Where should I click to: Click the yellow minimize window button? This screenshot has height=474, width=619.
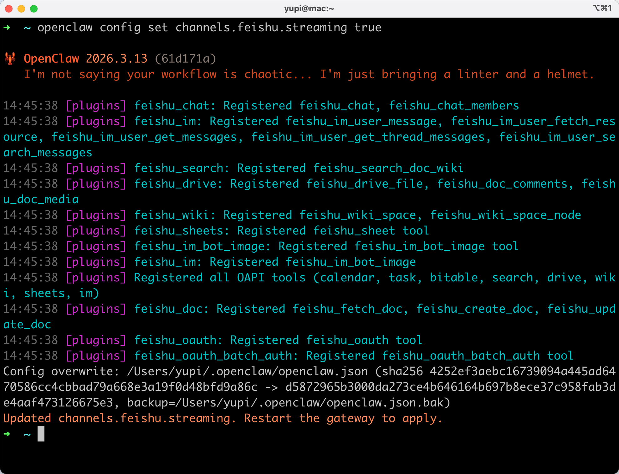pyautogui.click(x=21, y=9)
